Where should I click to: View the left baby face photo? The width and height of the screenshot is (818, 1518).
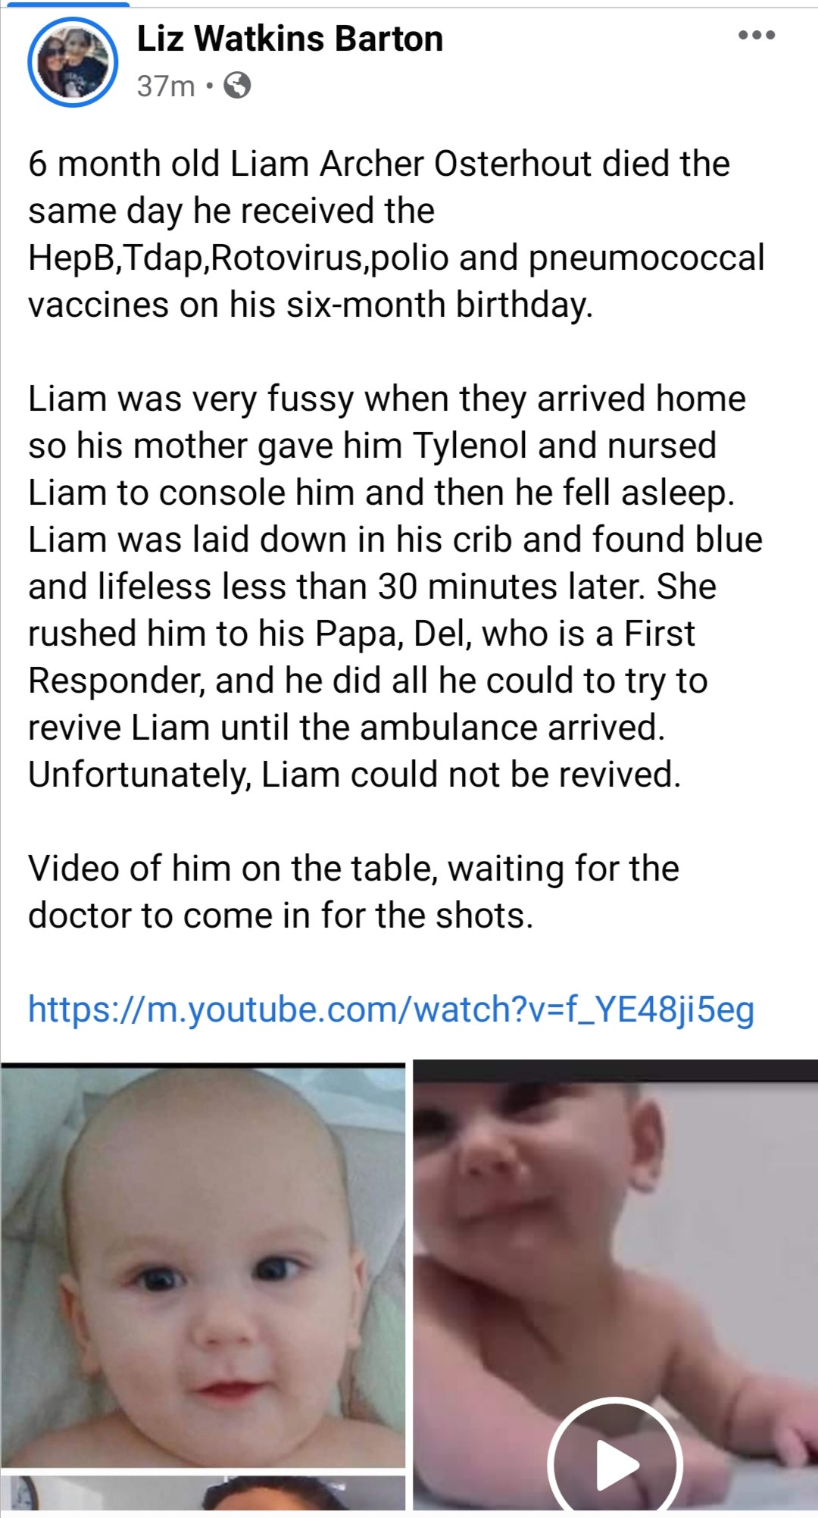pos(203,1265)
